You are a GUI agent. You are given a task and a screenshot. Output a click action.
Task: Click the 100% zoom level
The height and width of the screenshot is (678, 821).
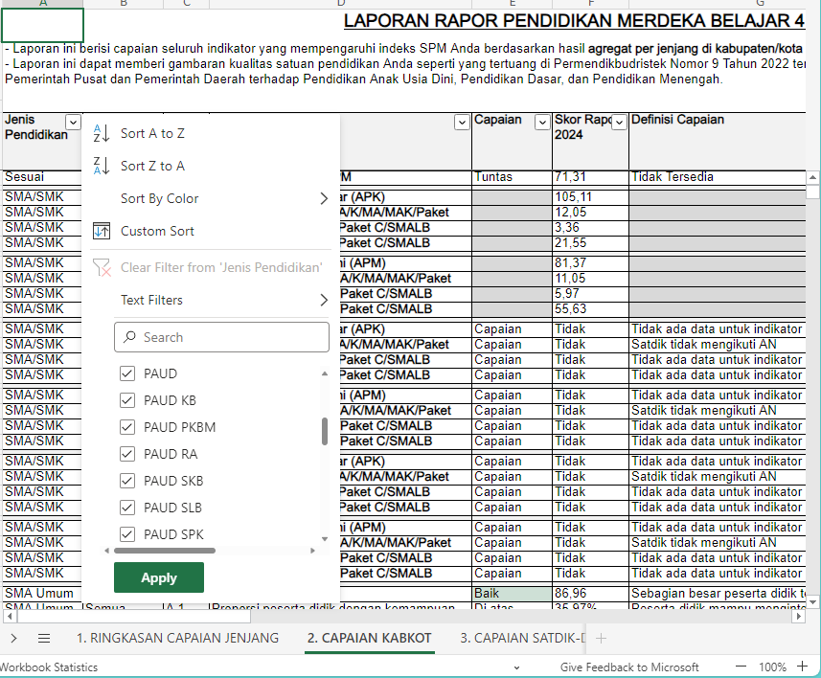772,667
